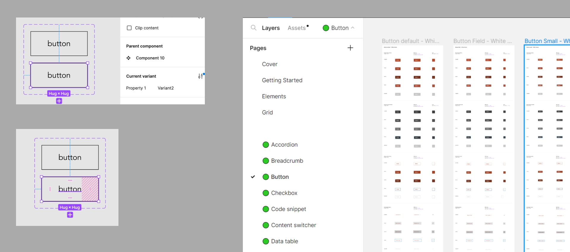Click the search magnifier icon in Layers panel
Image resolution: width=570 pixels, height=252 pixels.
pos(254,28)
